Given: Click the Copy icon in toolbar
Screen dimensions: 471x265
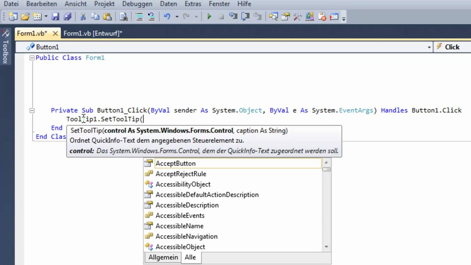Looking at the screenshot, I should pos(95,17).
